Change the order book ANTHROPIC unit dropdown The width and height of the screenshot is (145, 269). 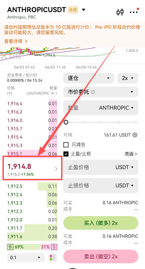point(41,93)
